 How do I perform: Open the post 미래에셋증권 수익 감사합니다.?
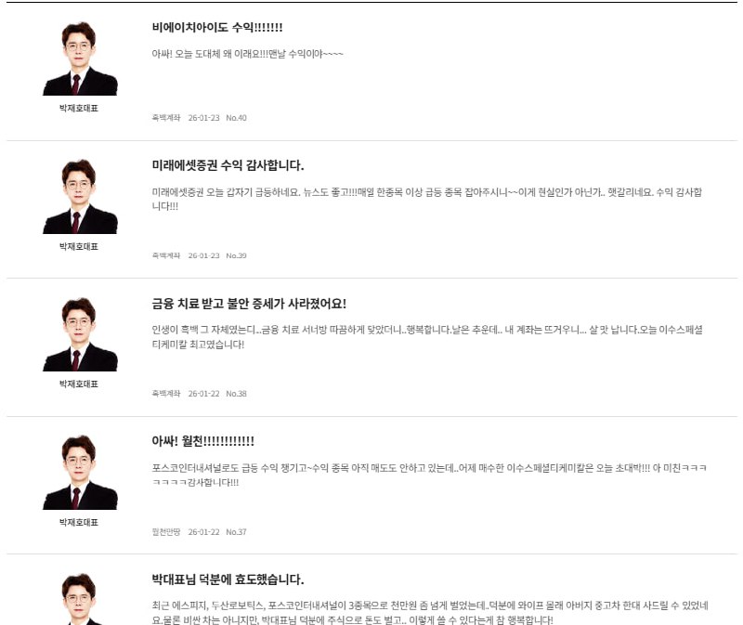pos(228,165)
